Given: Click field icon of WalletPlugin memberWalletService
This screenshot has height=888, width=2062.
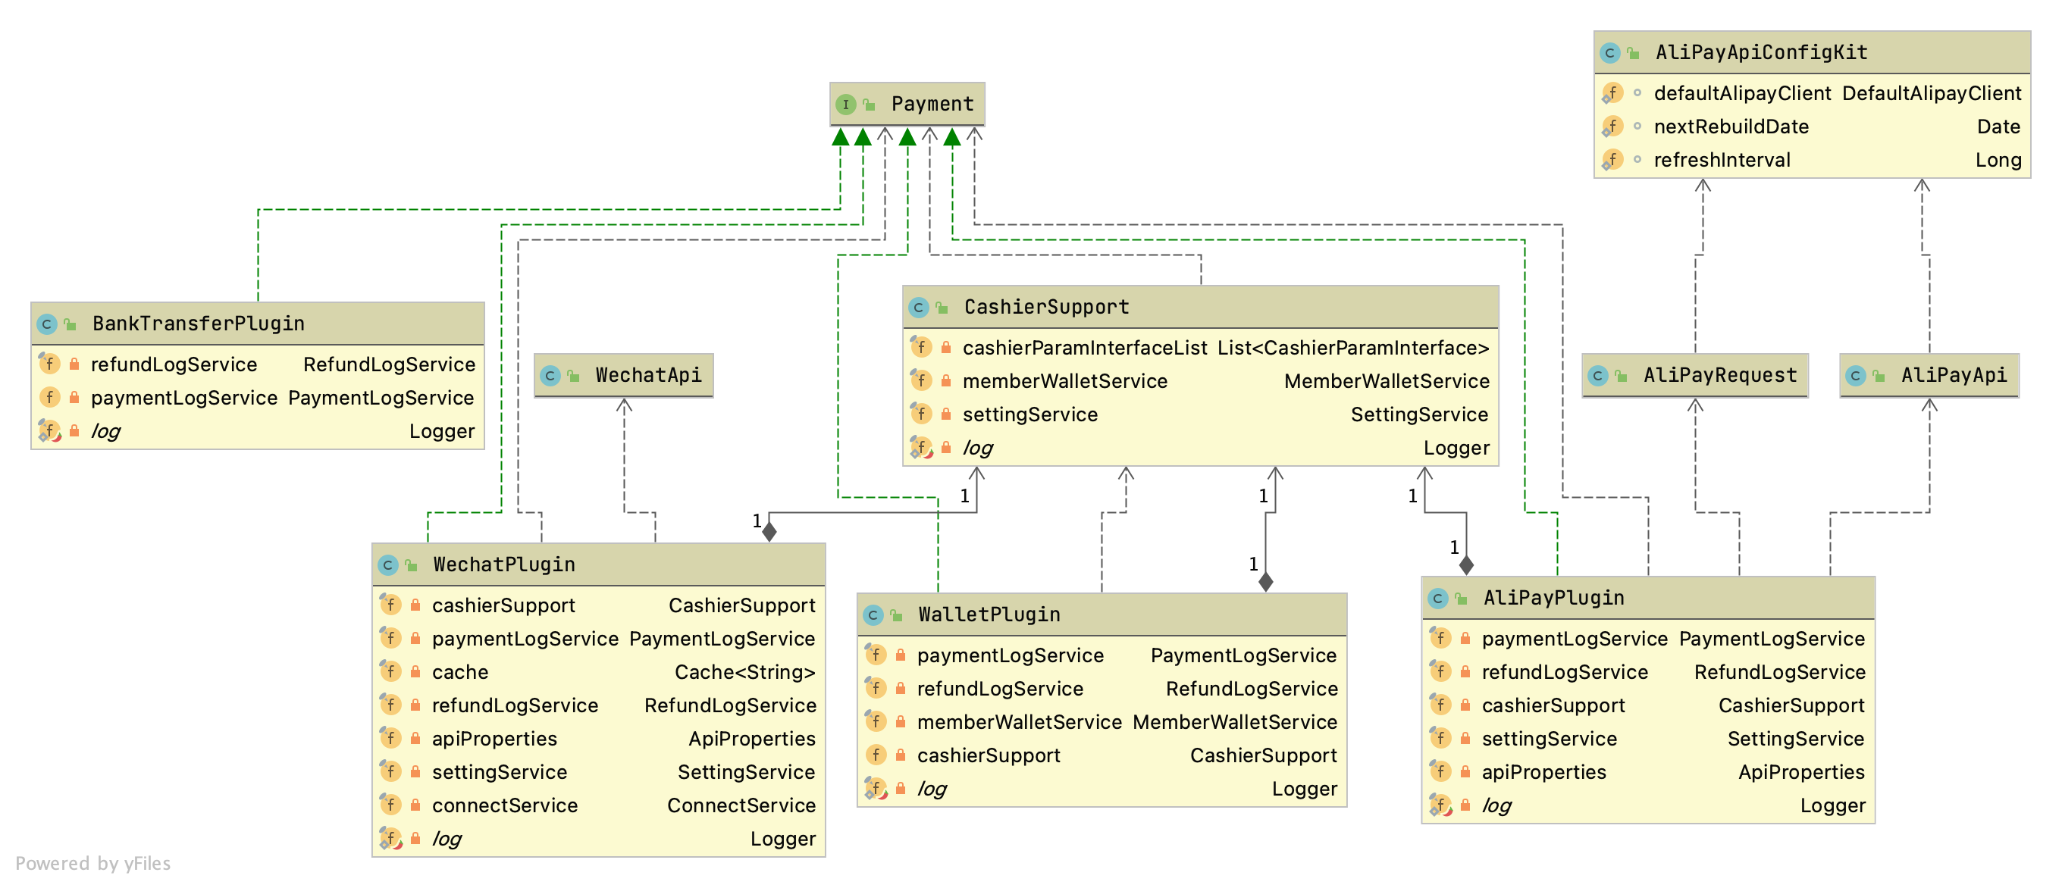Looking at the screenshot, I should tap(875, 721).
